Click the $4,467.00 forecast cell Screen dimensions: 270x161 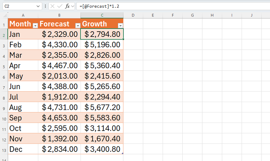[x=60, y=66]
